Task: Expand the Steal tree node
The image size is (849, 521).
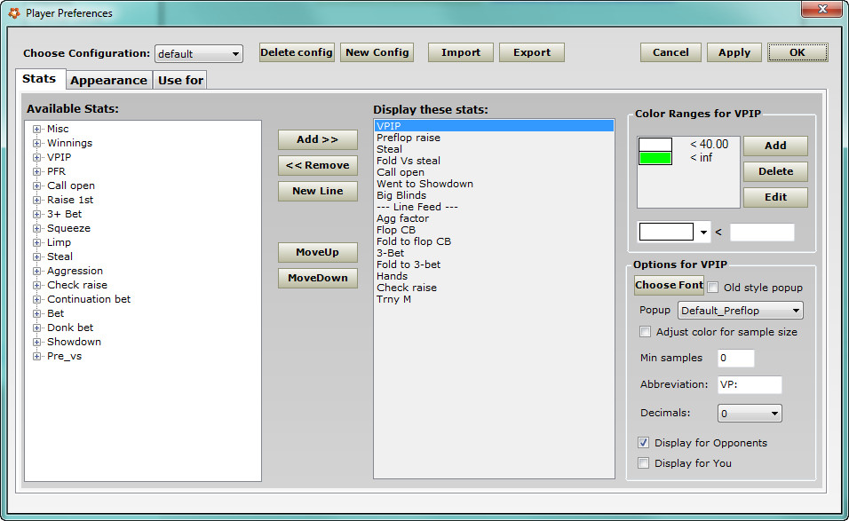Action: [x=36, y=257]
